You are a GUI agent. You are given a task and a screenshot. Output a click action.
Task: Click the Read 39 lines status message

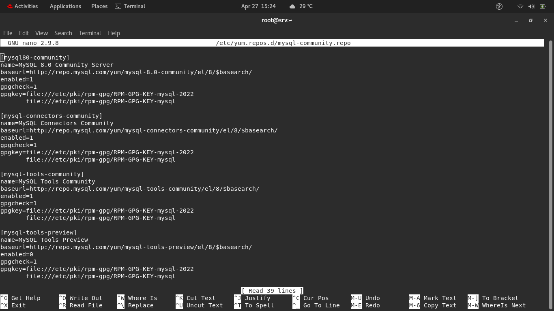click(x=272, y=291)
